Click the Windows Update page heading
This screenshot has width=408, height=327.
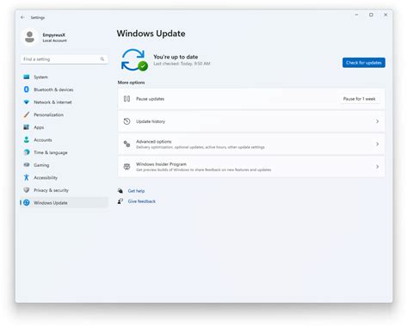[x=151, y=34]
